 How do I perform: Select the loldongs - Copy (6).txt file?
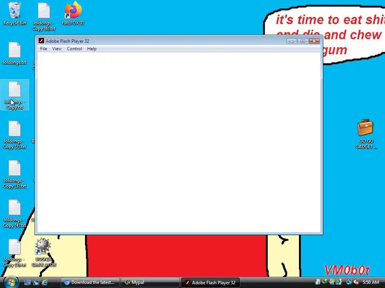[x=44, y=16]
